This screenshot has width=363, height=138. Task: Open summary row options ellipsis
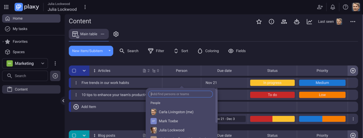click(353, 119)
